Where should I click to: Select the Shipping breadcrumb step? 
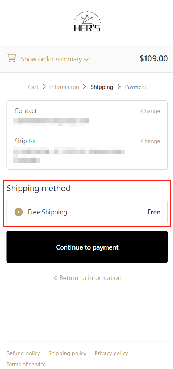[x=102, y=87]
